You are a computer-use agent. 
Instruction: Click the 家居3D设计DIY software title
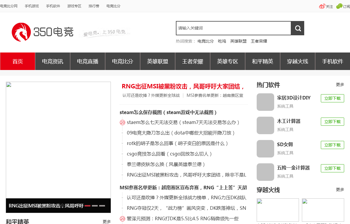(294, 98)
